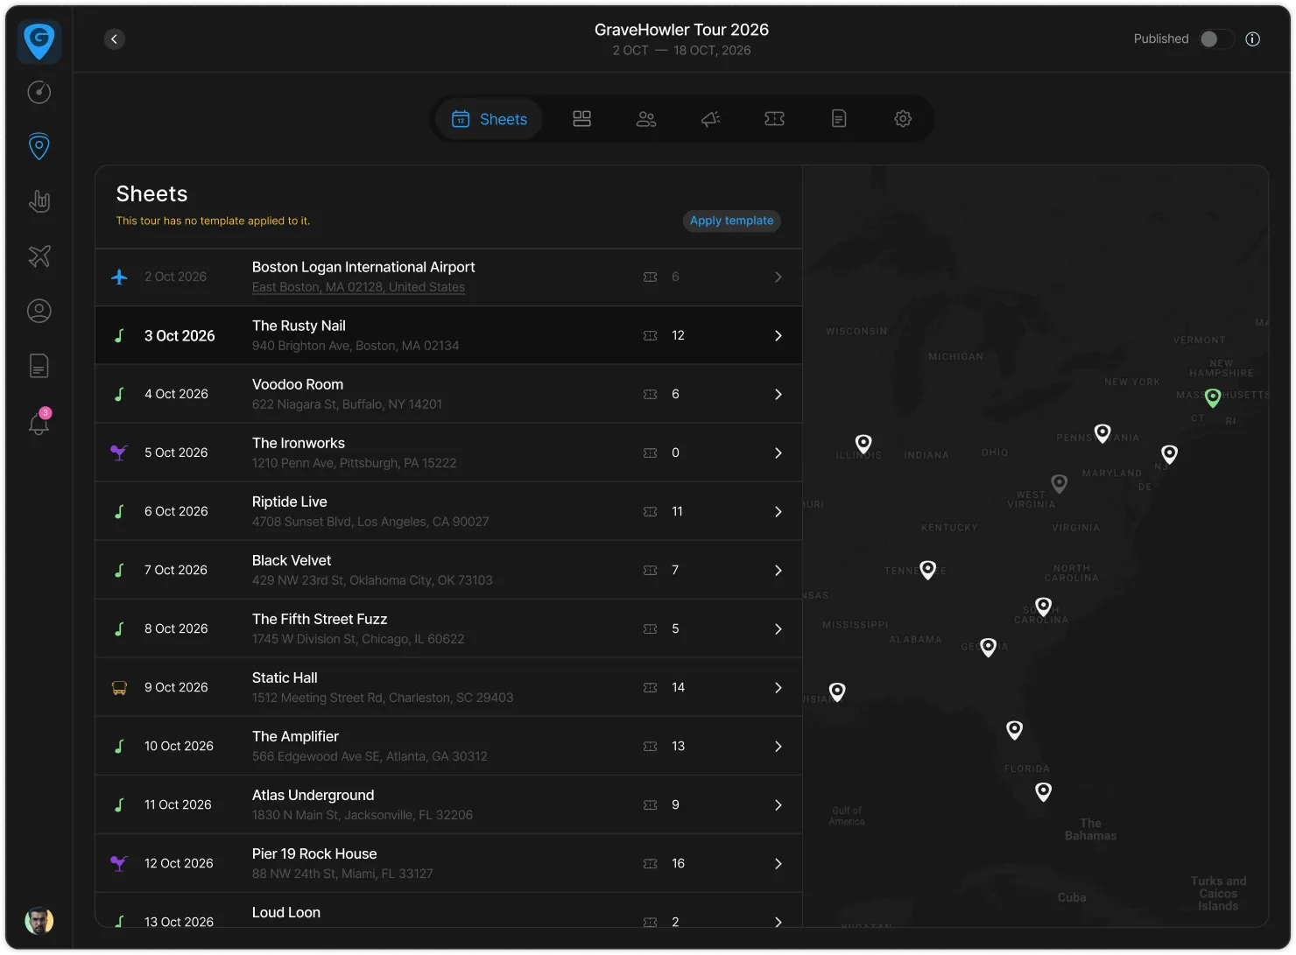Open the airplane travel section in sidebar

pyautogui.click(x=39, y=256)
